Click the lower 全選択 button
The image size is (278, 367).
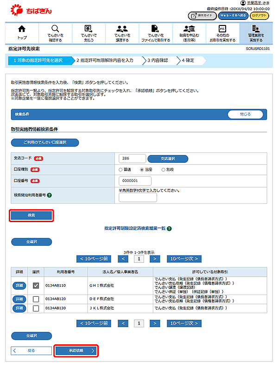(x=32, y=336)
